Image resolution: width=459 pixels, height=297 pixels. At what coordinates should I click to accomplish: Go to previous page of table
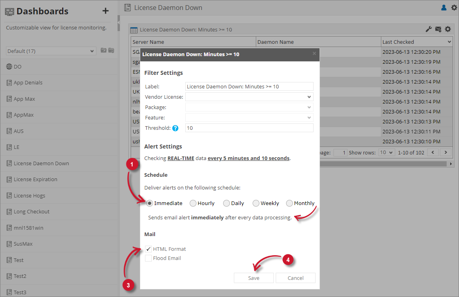point(433,152)
